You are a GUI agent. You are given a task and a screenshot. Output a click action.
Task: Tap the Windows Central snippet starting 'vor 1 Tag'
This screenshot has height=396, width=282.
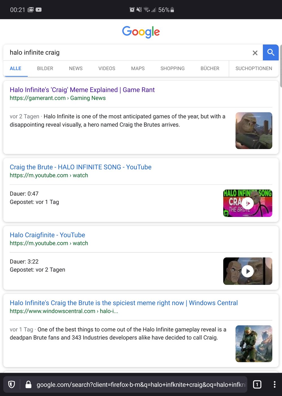pyautogui.click(x=118, y=333)
